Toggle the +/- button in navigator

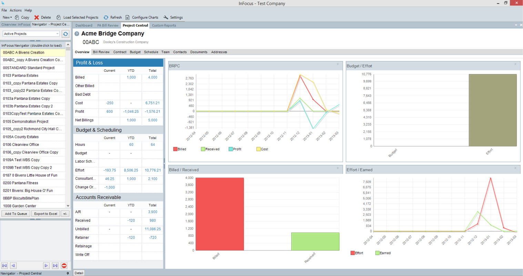tap(65, 214)
